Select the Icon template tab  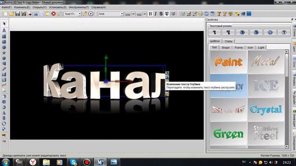click(250, 47)
